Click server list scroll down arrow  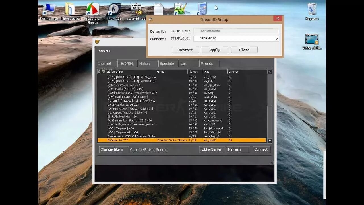[270, 141]
